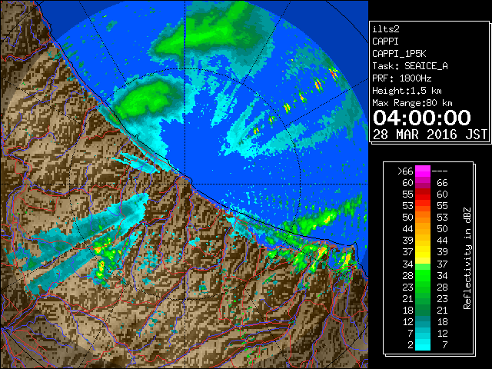The image size is (492, 369).
Task: Click the 'CAPPI_1P5K' product name
Action: 399,54
